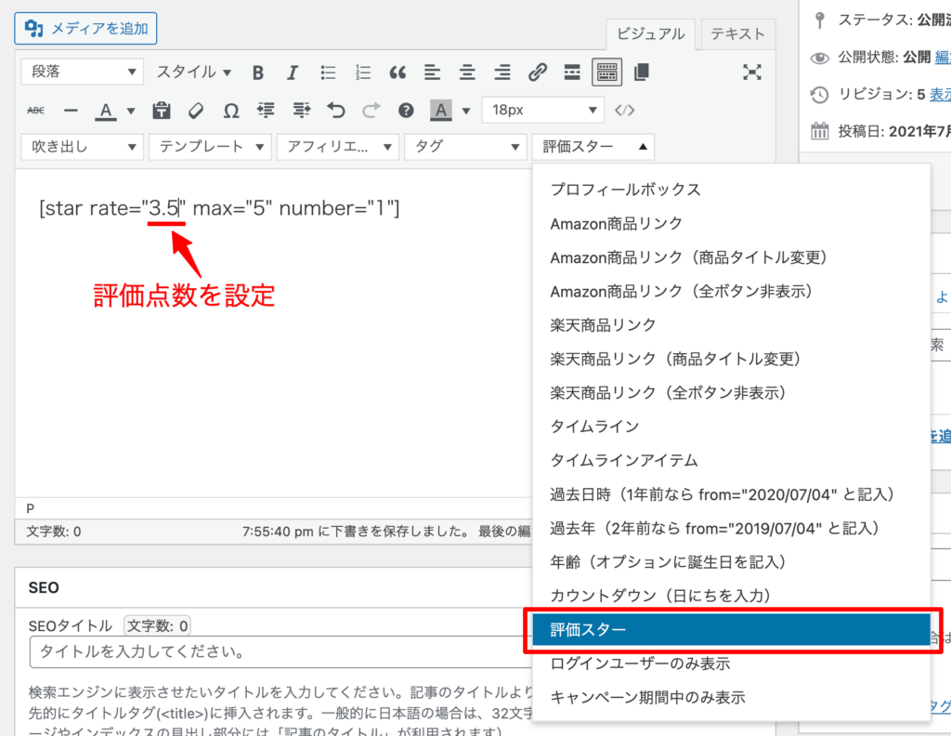Click the Add Media (メディアを追加) button
The height and width of the screenshot is (736, 951).
point(85,29)
